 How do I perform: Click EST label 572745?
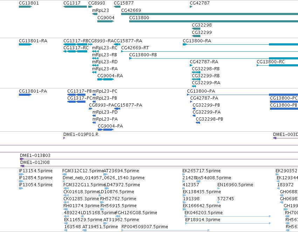pyautogui.click(x=226, y=199)
